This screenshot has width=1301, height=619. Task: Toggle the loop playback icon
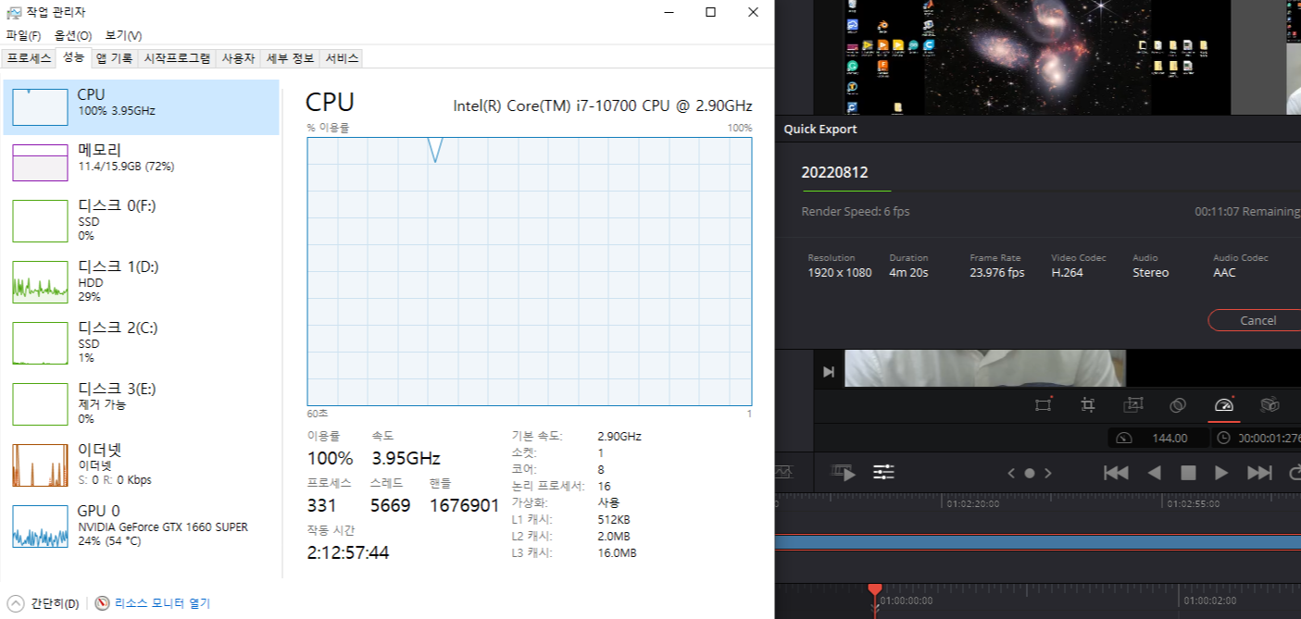(x=1295, y=473)
